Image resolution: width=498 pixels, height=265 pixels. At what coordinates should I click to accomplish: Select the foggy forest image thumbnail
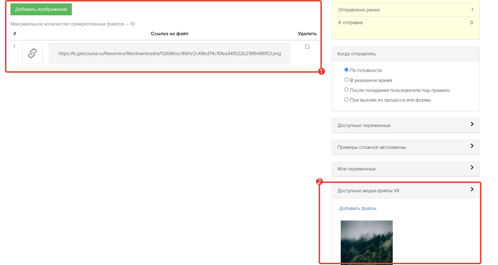[366, 241]
